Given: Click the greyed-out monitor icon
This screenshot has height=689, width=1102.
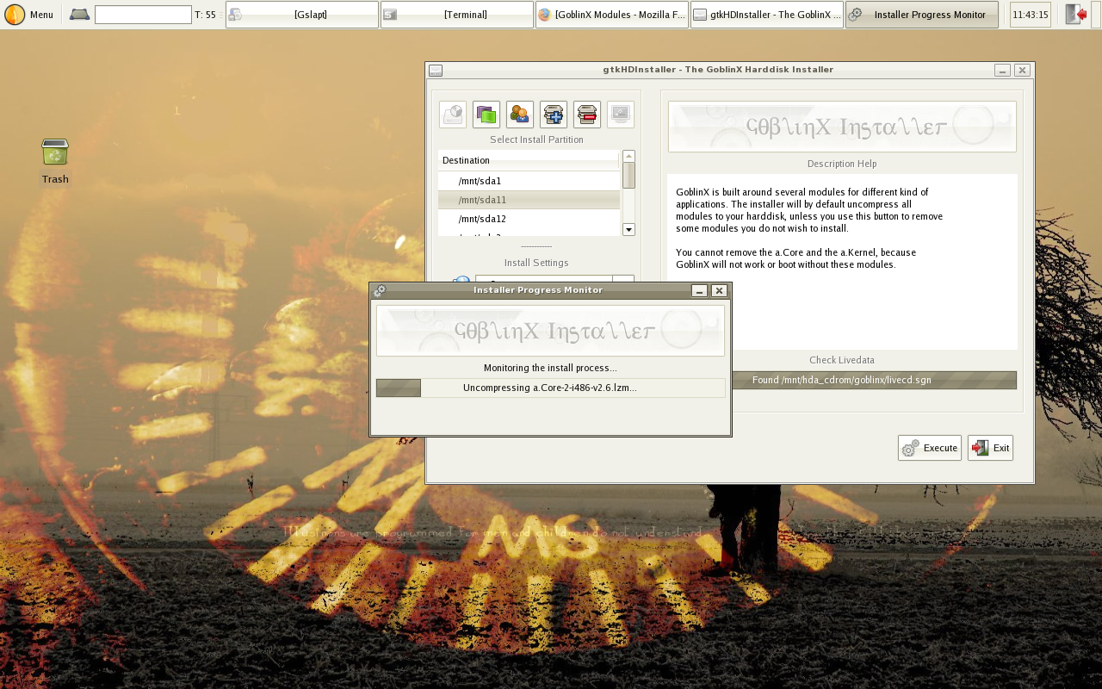Looking at the screenshot, I should 621,115.
